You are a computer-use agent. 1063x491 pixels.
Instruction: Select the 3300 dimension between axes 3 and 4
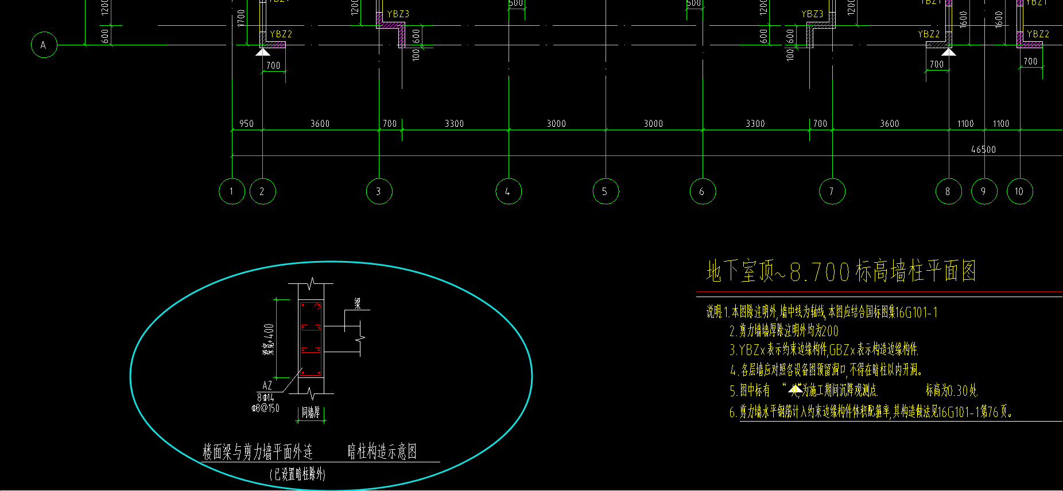coord(454,123)
